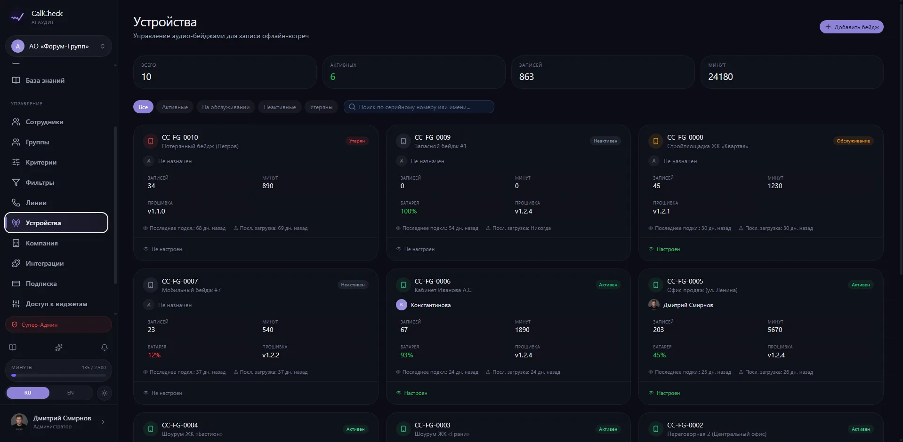Click the orange badge icon of CC-FG-0008
This screenshot has width=903, height=442.
656,141
